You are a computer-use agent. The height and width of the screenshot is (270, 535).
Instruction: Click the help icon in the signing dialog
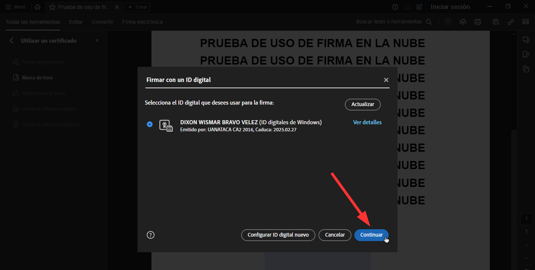pos(150,235)
